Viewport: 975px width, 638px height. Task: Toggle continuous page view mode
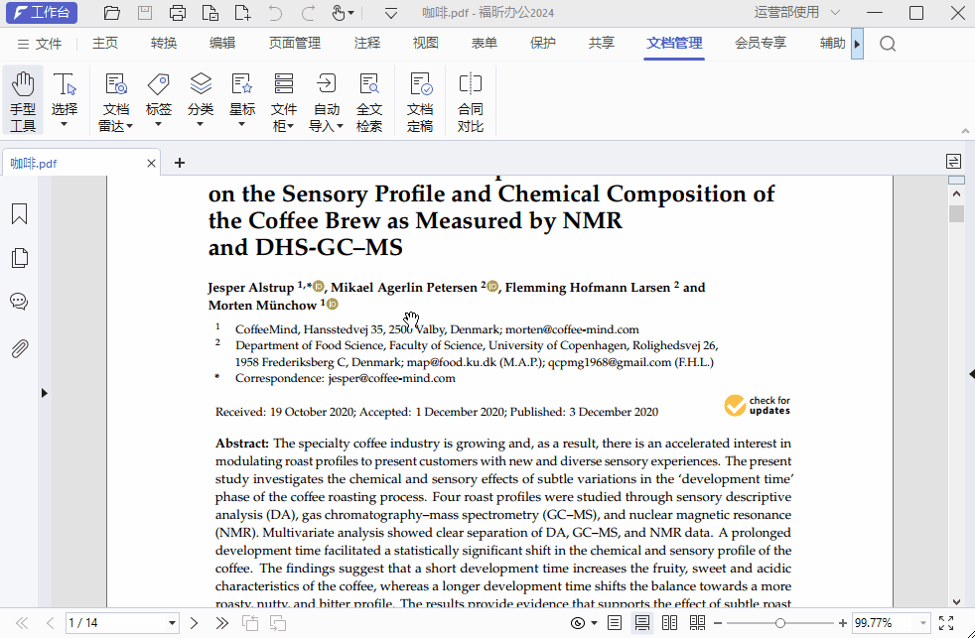pos(642,623)
